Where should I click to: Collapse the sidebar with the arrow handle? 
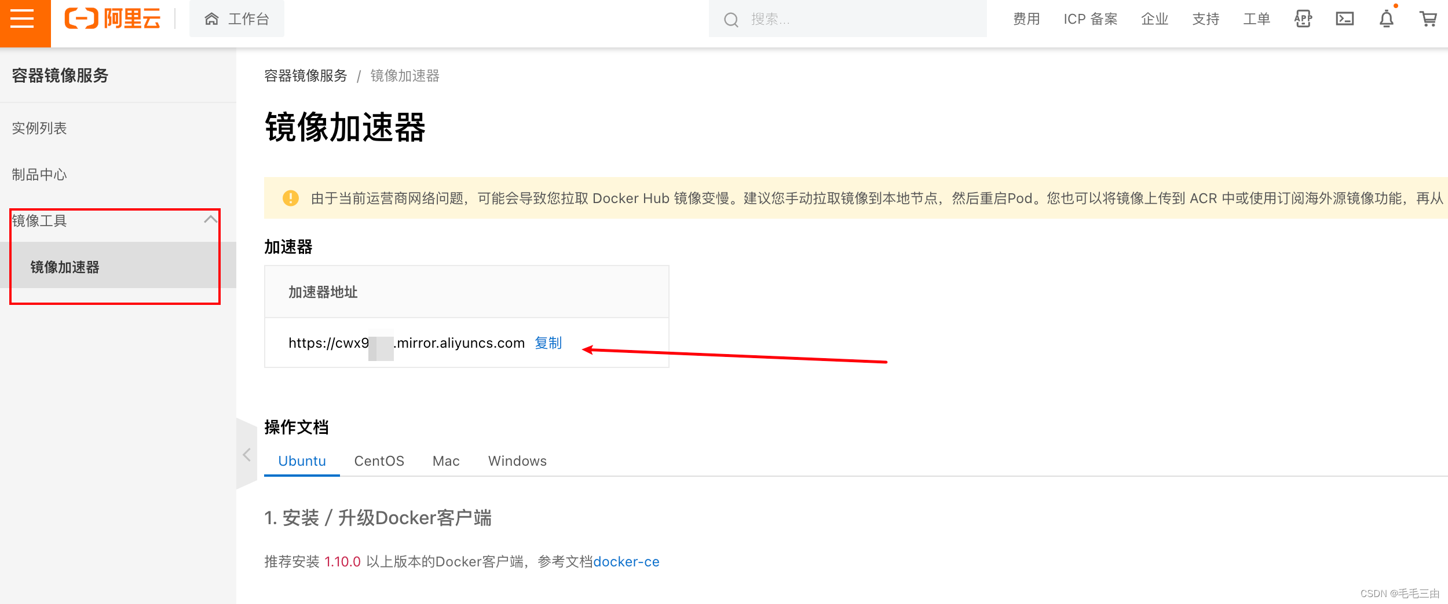point(247,454)
